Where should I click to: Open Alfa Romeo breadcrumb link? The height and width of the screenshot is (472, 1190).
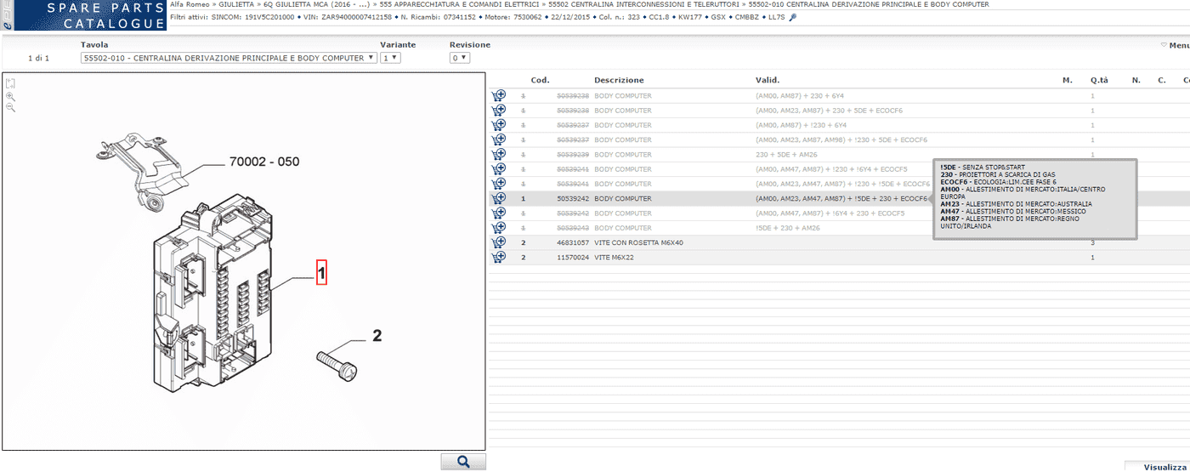click(191, 4)
